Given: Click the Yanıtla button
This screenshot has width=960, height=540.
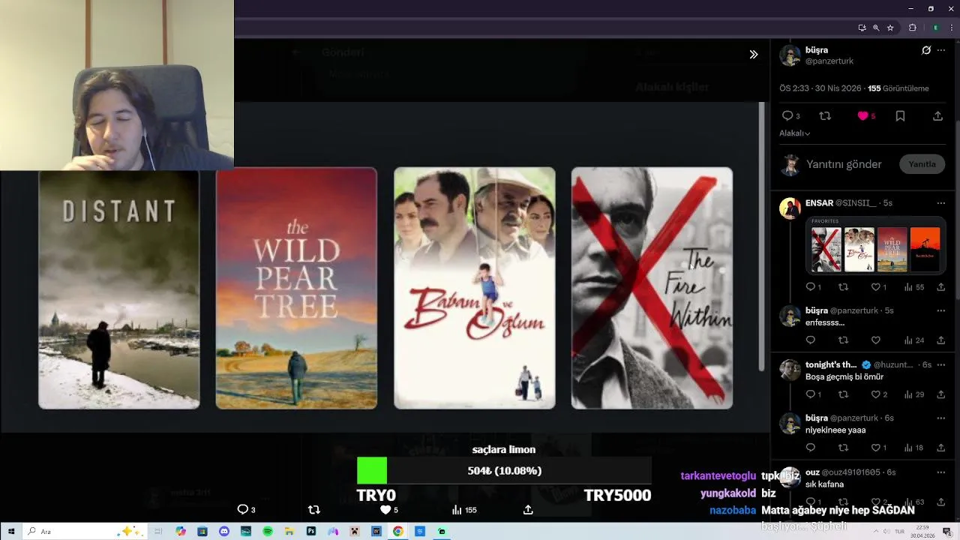Looking at the screenshot, I should 922,164.
